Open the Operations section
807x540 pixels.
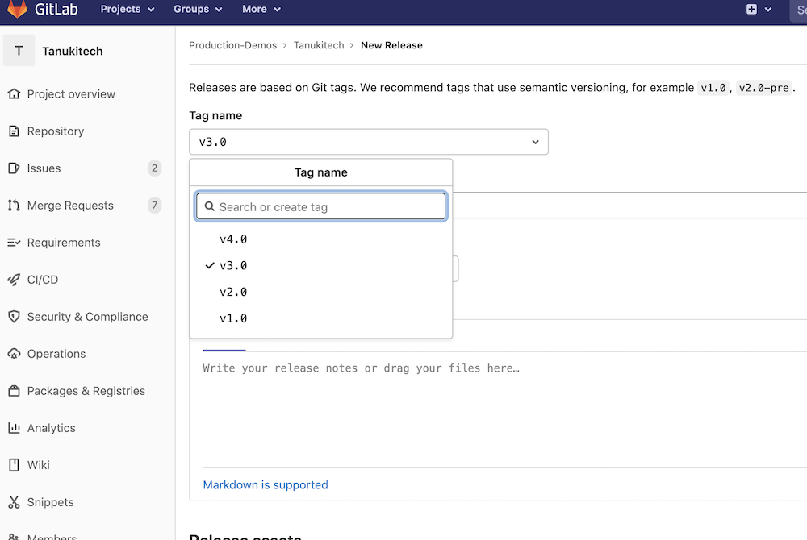pos(56,354)
